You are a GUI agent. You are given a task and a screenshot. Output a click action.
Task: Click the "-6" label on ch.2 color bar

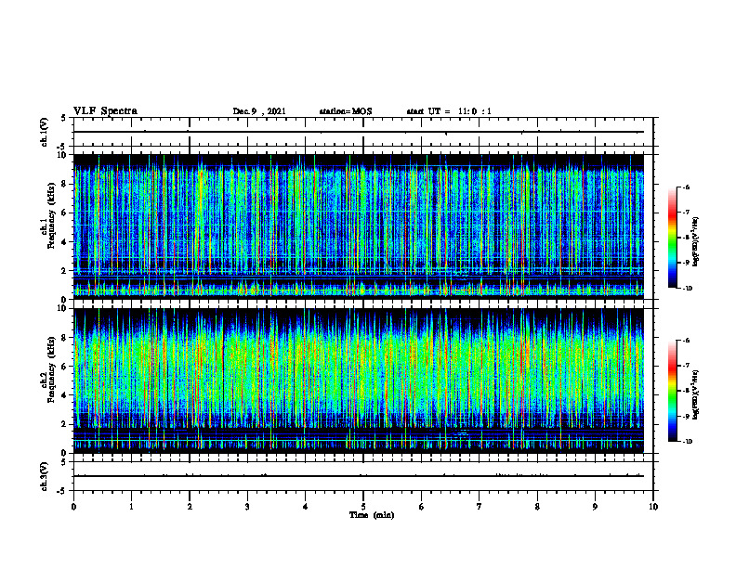point(686,341)
